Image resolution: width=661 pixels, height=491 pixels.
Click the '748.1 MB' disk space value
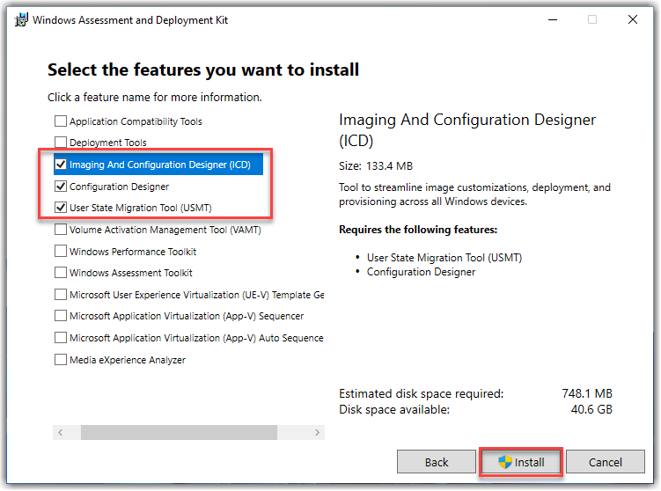coord(587,393)
